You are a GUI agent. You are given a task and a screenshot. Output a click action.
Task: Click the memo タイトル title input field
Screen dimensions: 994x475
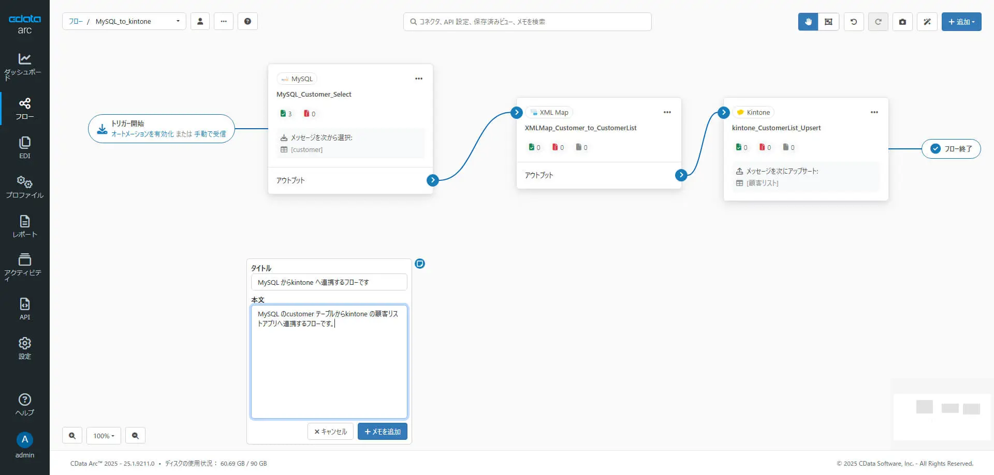pyautogui.click(x=329, y=282)
